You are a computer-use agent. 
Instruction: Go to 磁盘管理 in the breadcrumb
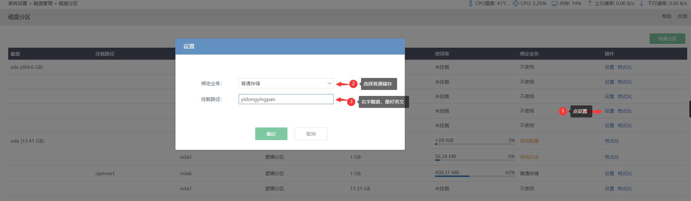click(43, 3)
